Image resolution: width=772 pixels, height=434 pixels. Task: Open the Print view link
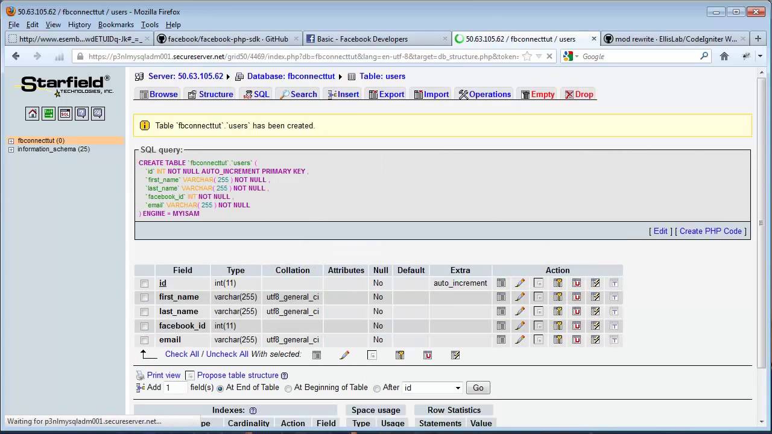pyautogui.click(x=163, y=375)
